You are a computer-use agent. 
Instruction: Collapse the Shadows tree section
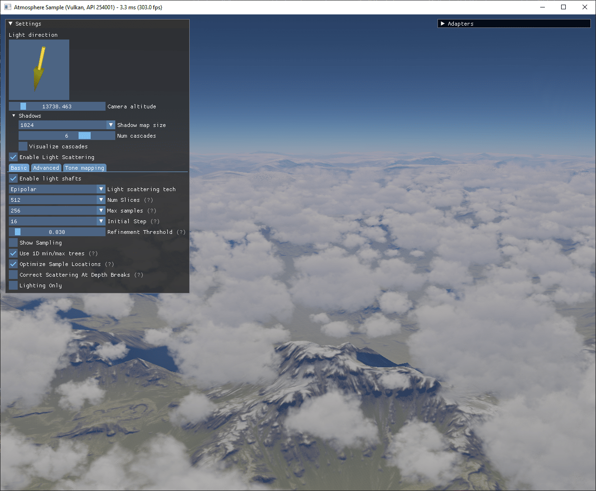pos(14,116)
